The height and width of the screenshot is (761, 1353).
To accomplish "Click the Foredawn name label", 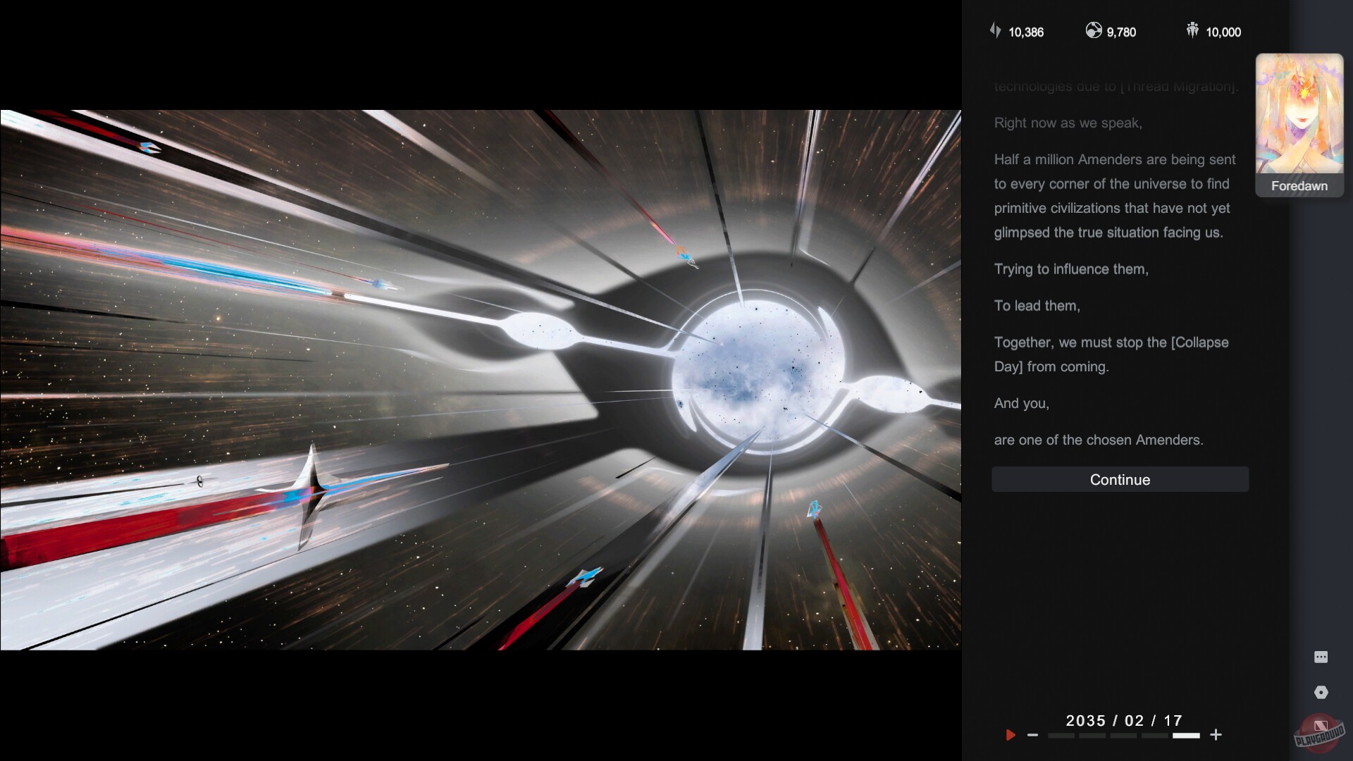I will click(x=1298, y=185).
